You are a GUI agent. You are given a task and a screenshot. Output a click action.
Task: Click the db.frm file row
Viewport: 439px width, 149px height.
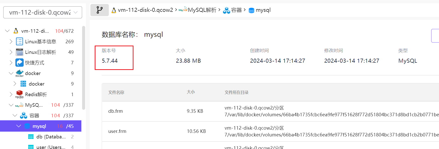[x=116, y=111]
